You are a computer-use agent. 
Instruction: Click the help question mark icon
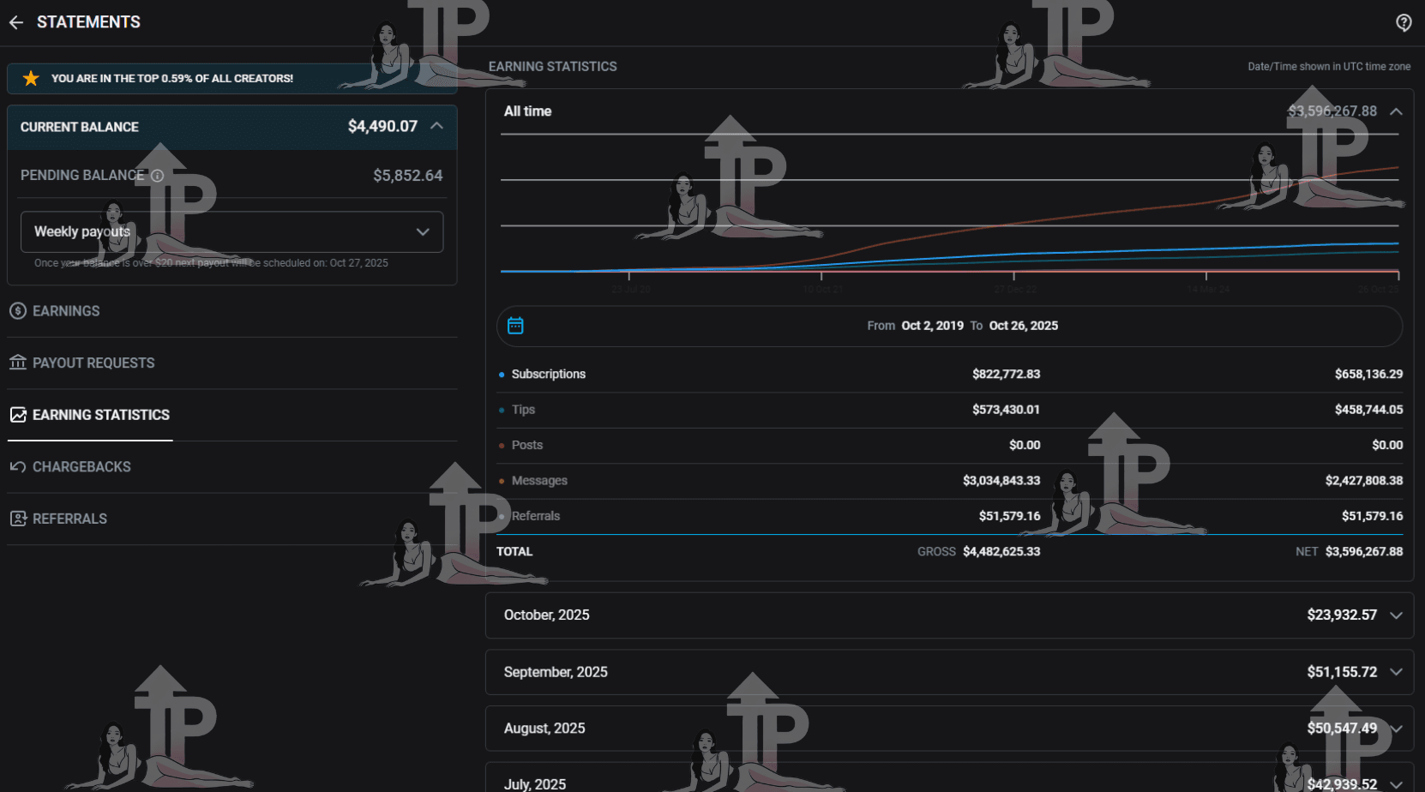[x=1404, y=22]
